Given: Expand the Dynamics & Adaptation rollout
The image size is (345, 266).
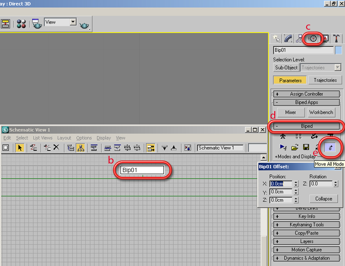Looking at the screenshot, I should pyautogui.click(x=306, y=258).
